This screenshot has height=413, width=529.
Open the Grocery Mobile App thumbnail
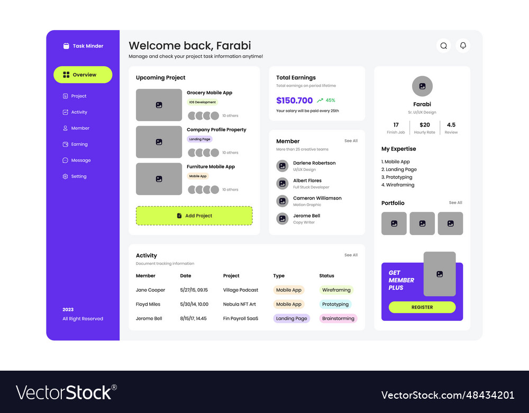(159, 105)
